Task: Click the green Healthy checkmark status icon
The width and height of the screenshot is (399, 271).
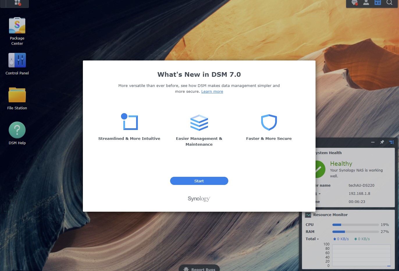Action: 320,169
